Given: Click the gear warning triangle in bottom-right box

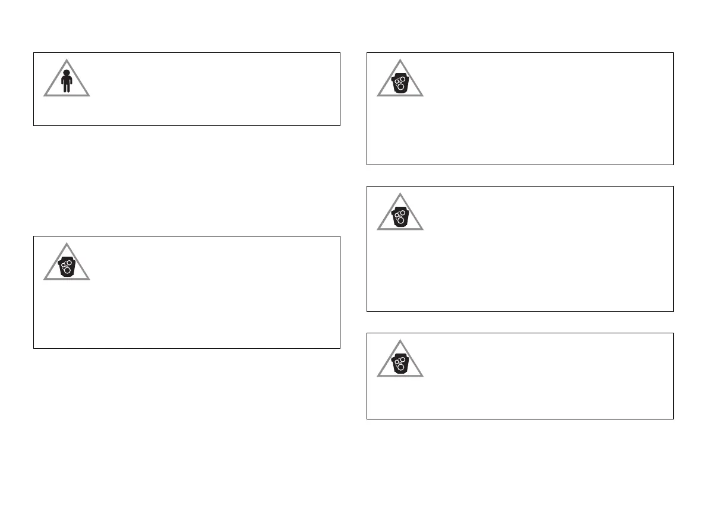Looking at the screenshot, I should pyautogui.click(x=400, y=358).
